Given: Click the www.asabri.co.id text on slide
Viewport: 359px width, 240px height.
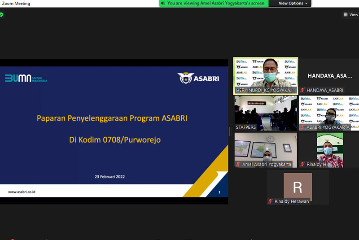Looking at the screenshot, I should (x=22, y=192).
